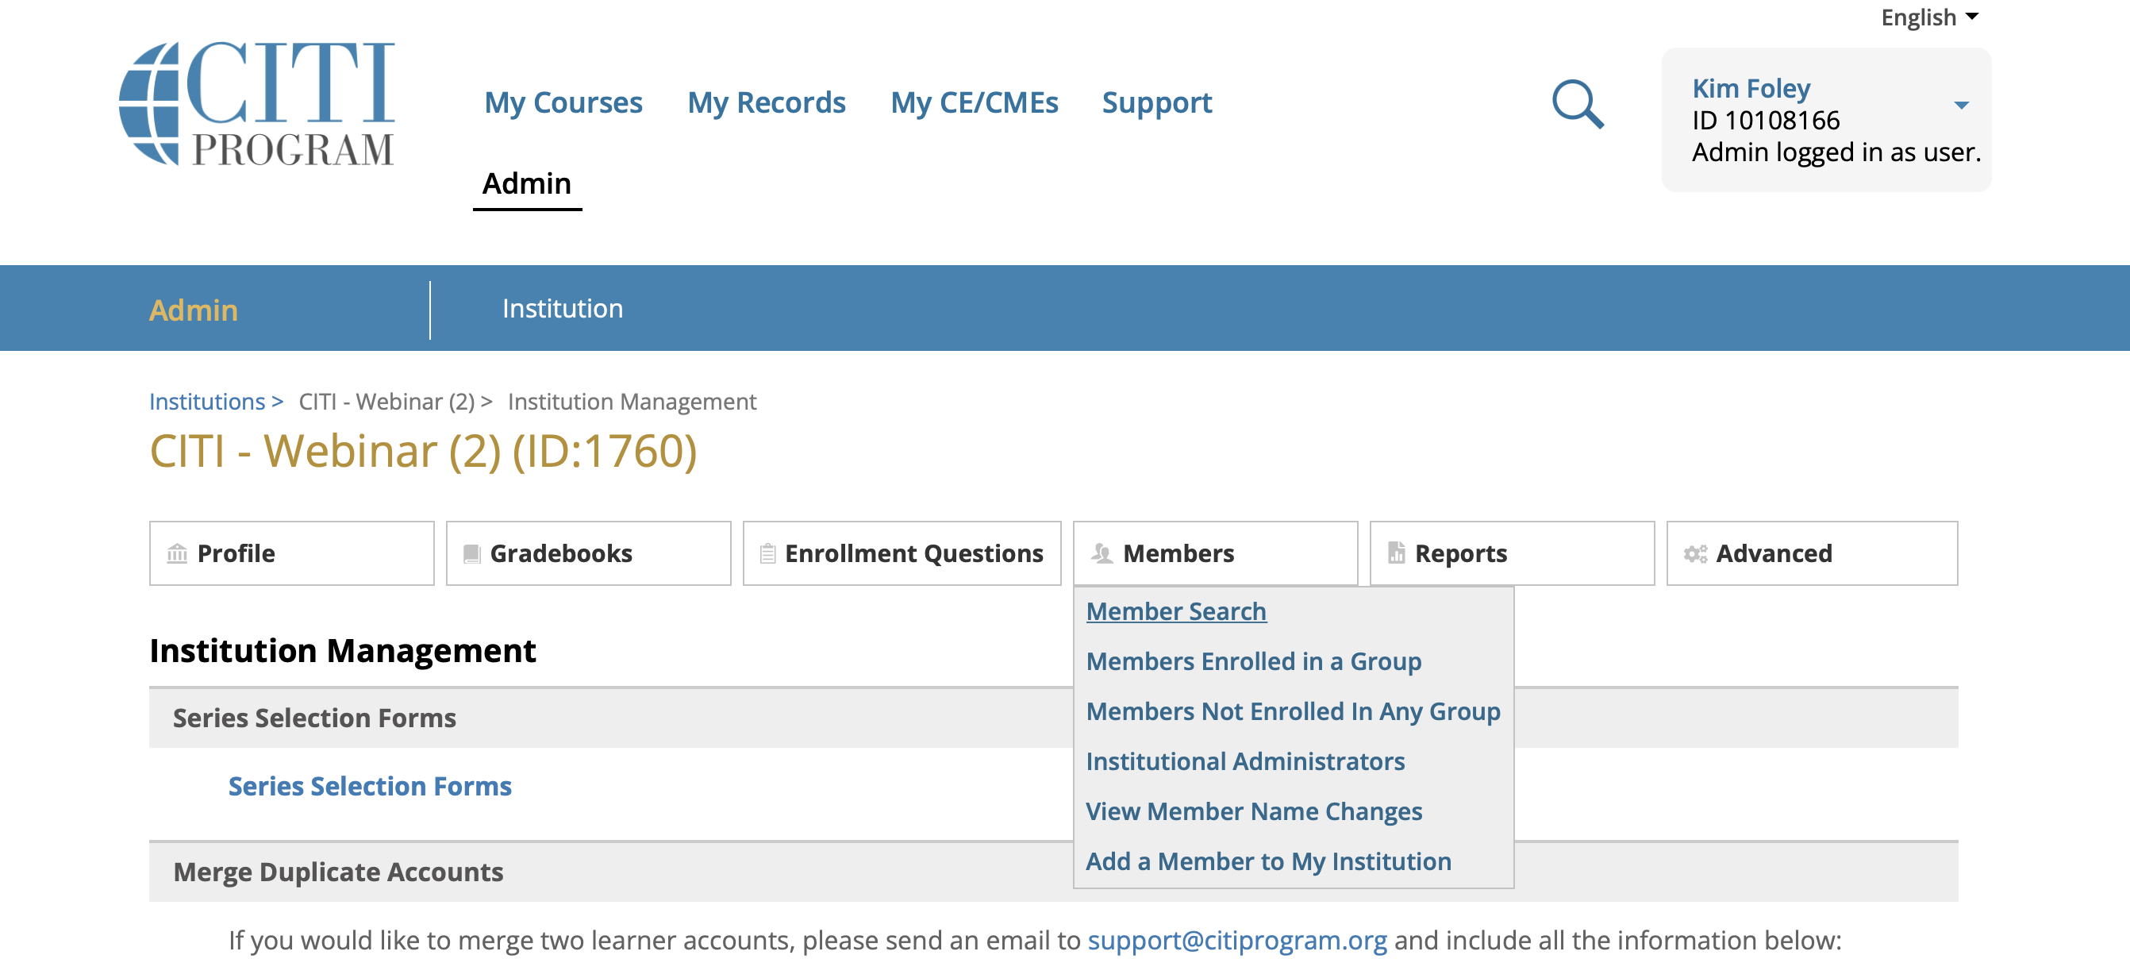Select Members Not Enrolled In Any Group
This screenshot has width=2130, height=959.
(x=1294, y=711)
